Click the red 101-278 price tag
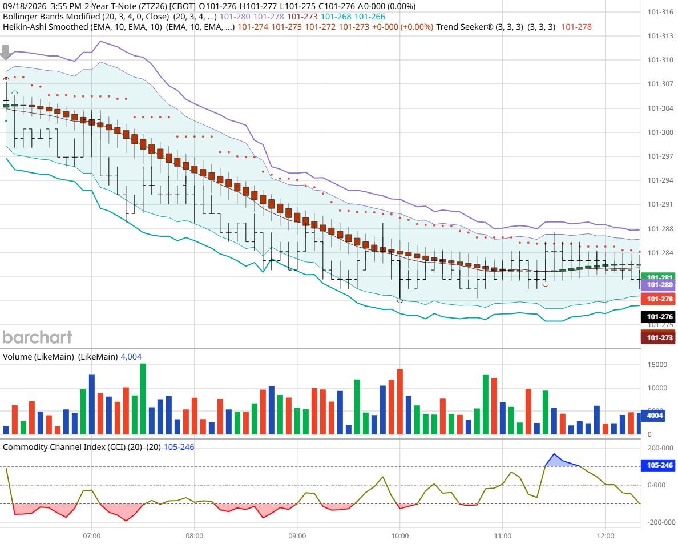678x544 pixels. [659, 299]
